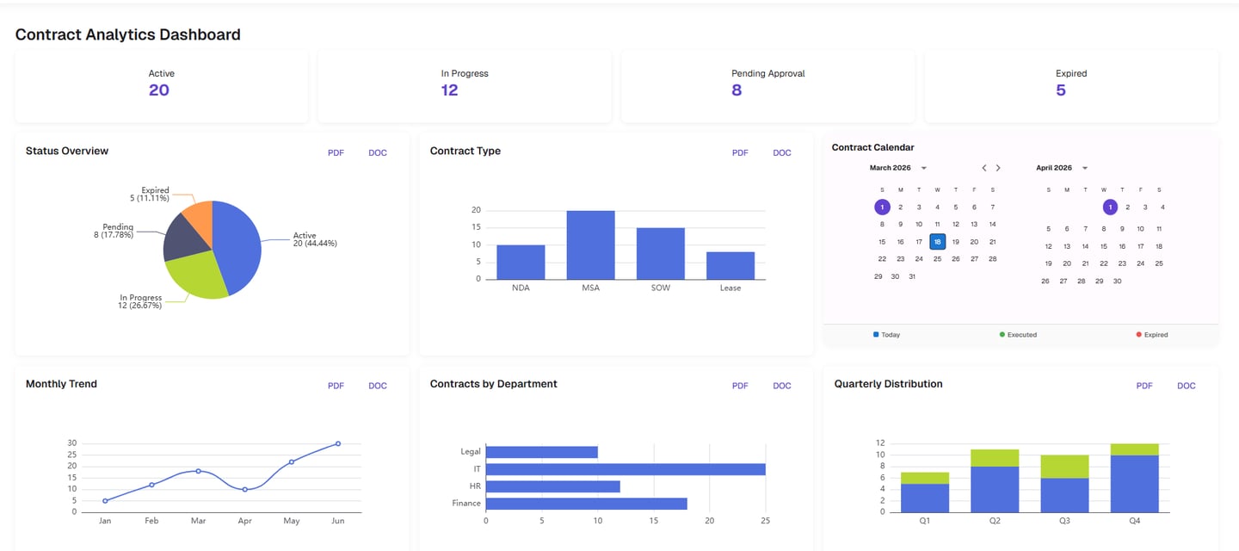
Task: Export Status Overview chart as PDF
Action: point(336,152)
